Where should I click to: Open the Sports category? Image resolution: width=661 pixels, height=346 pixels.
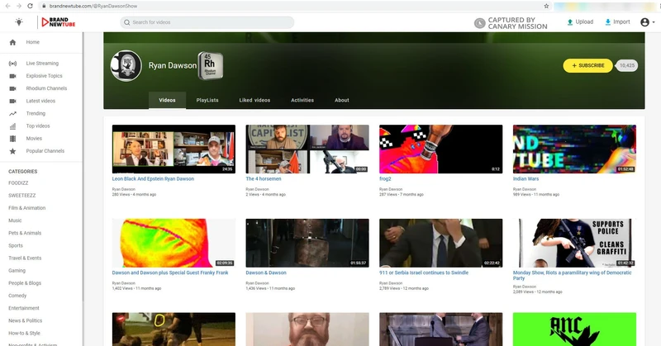[16, 245]
